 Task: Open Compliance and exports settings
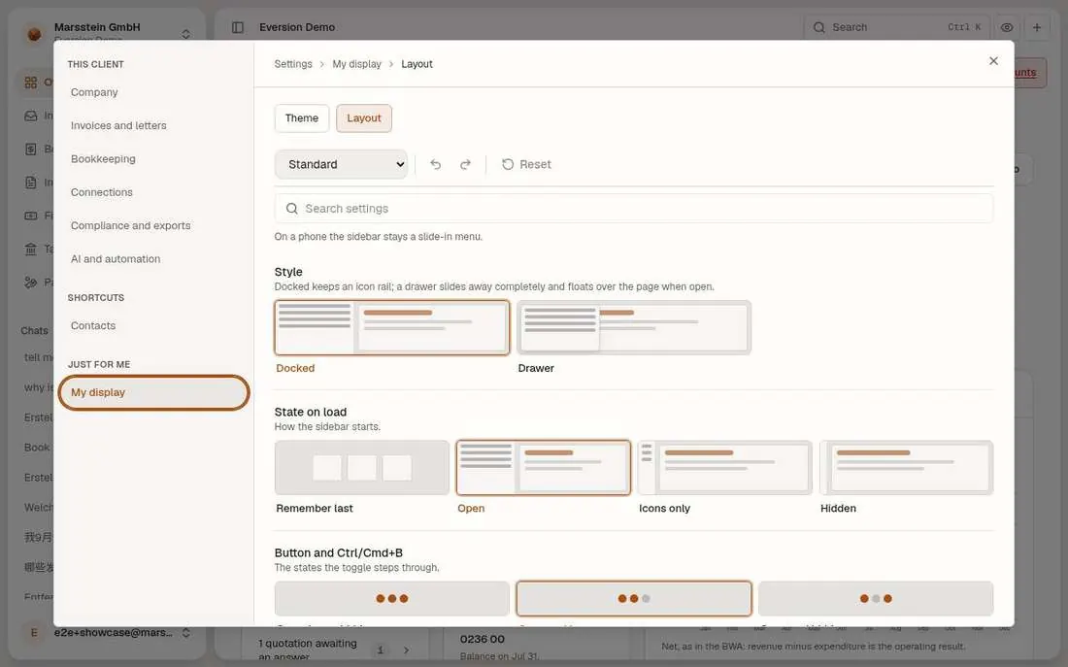154,225
